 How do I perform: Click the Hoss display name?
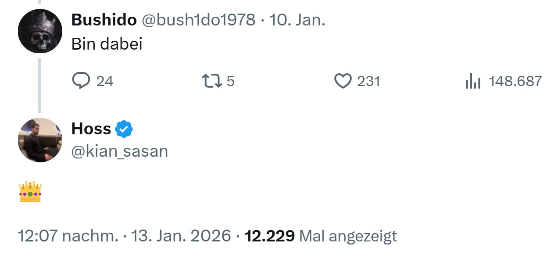[x=91, y=129]
